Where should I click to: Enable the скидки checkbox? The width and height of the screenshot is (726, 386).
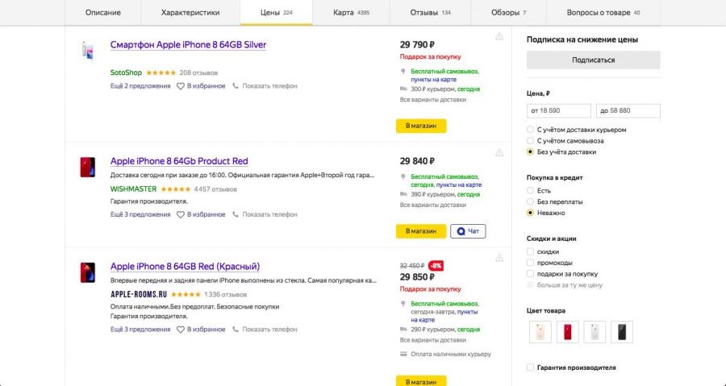(530, 252)
